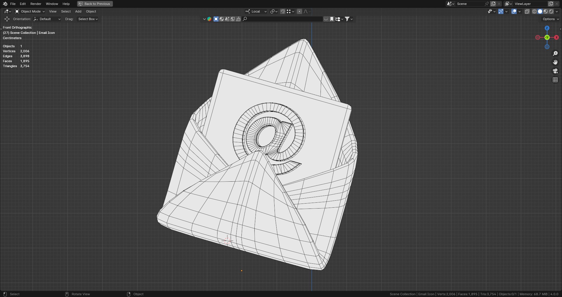The width and height of the screenshot is (562, 297).
Task: Open the selectability and visibility eye dropdown
Action: [x=491, y=11]
